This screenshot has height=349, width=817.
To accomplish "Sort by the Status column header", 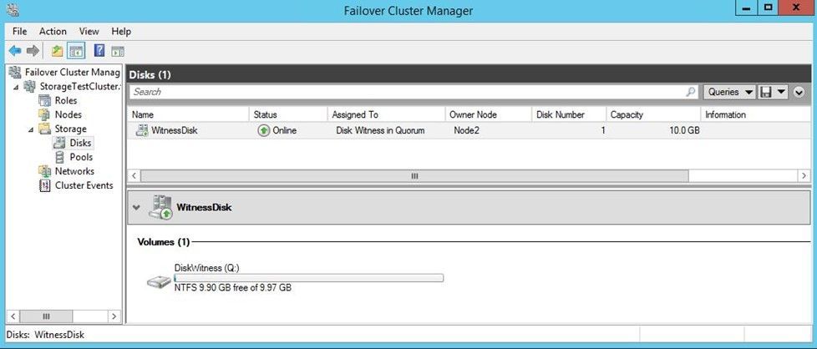I will click(289, 114).
